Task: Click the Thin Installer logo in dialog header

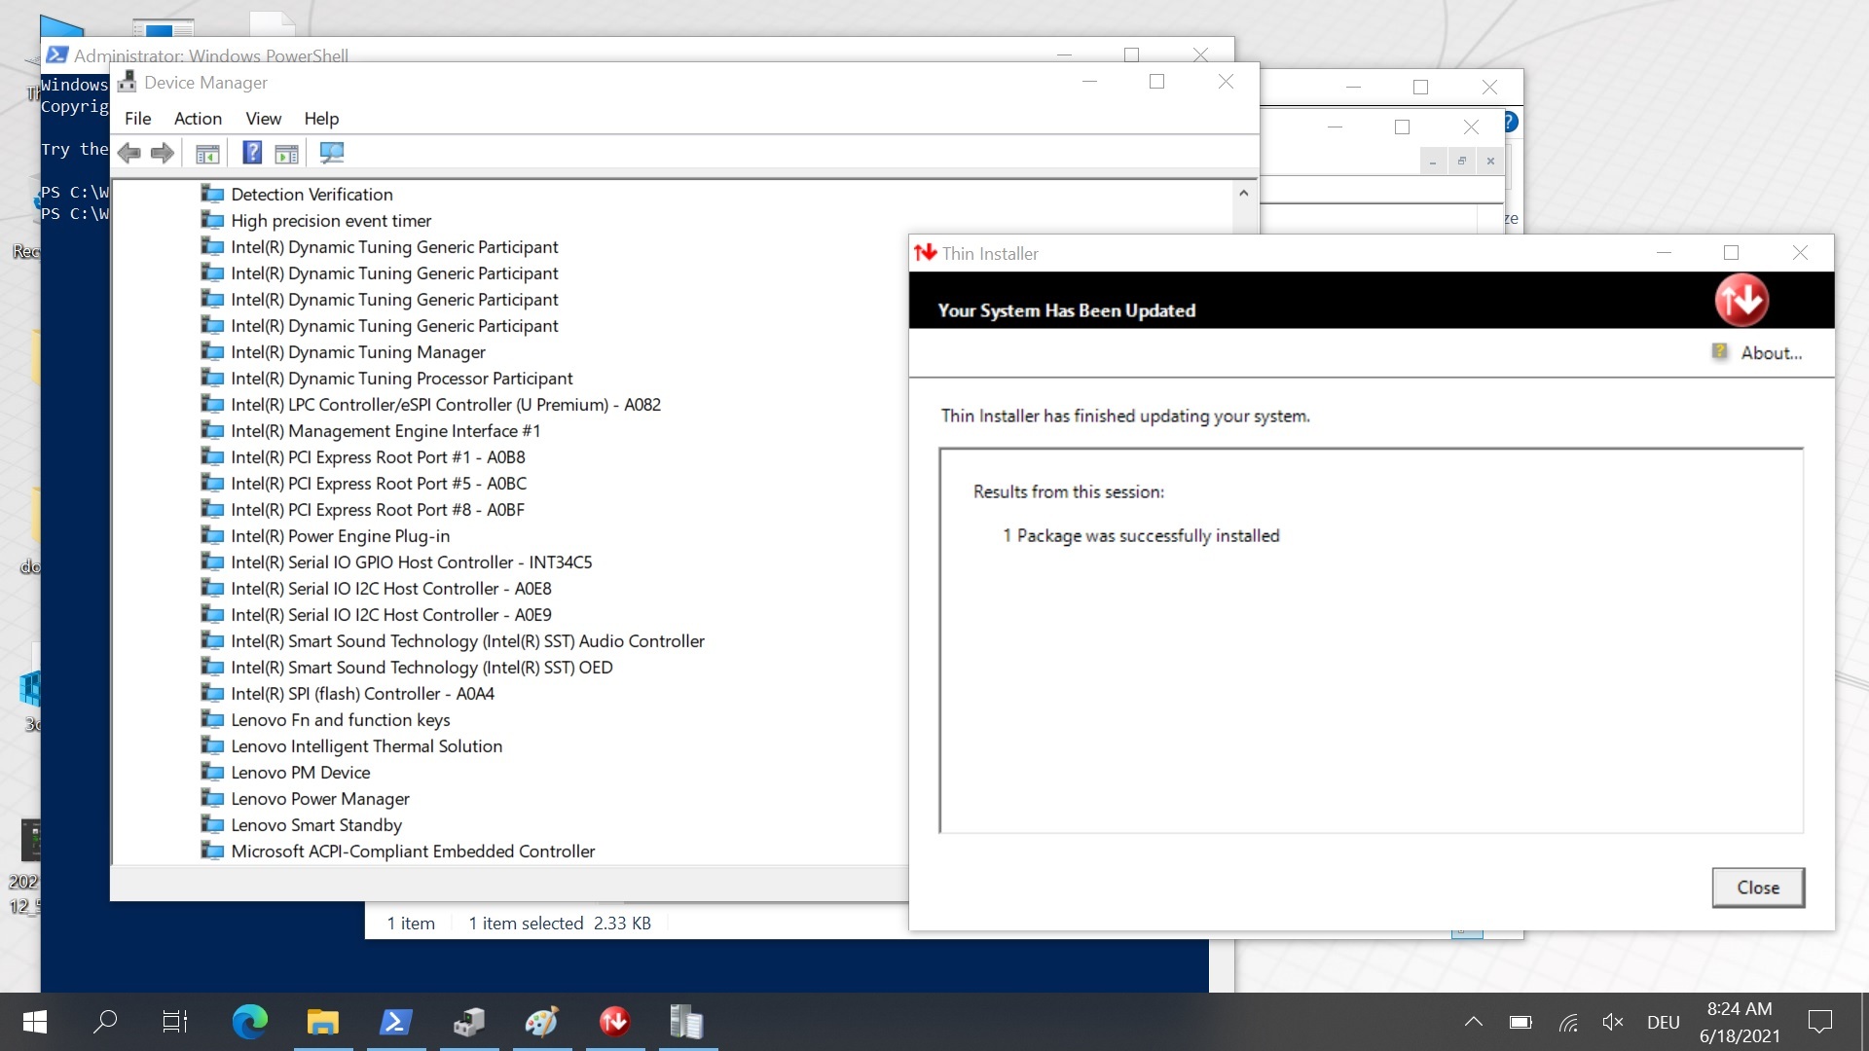Action: coord(1741,300)
